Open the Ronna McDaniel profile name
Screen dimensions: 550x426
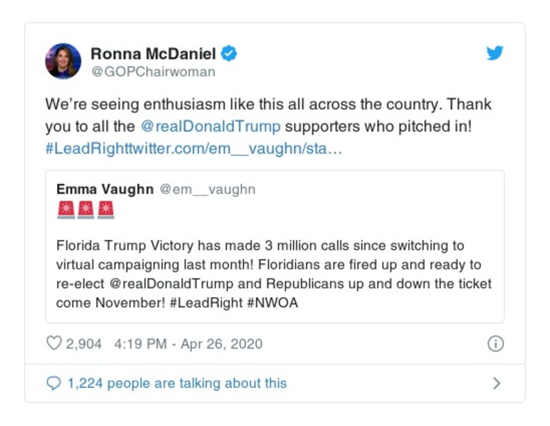pos(153,53)
